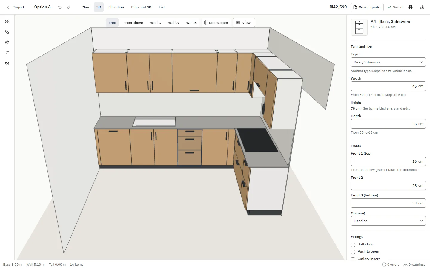Screen dimensions: 430x269
Task: Print the current project
Action: (411, 7)
